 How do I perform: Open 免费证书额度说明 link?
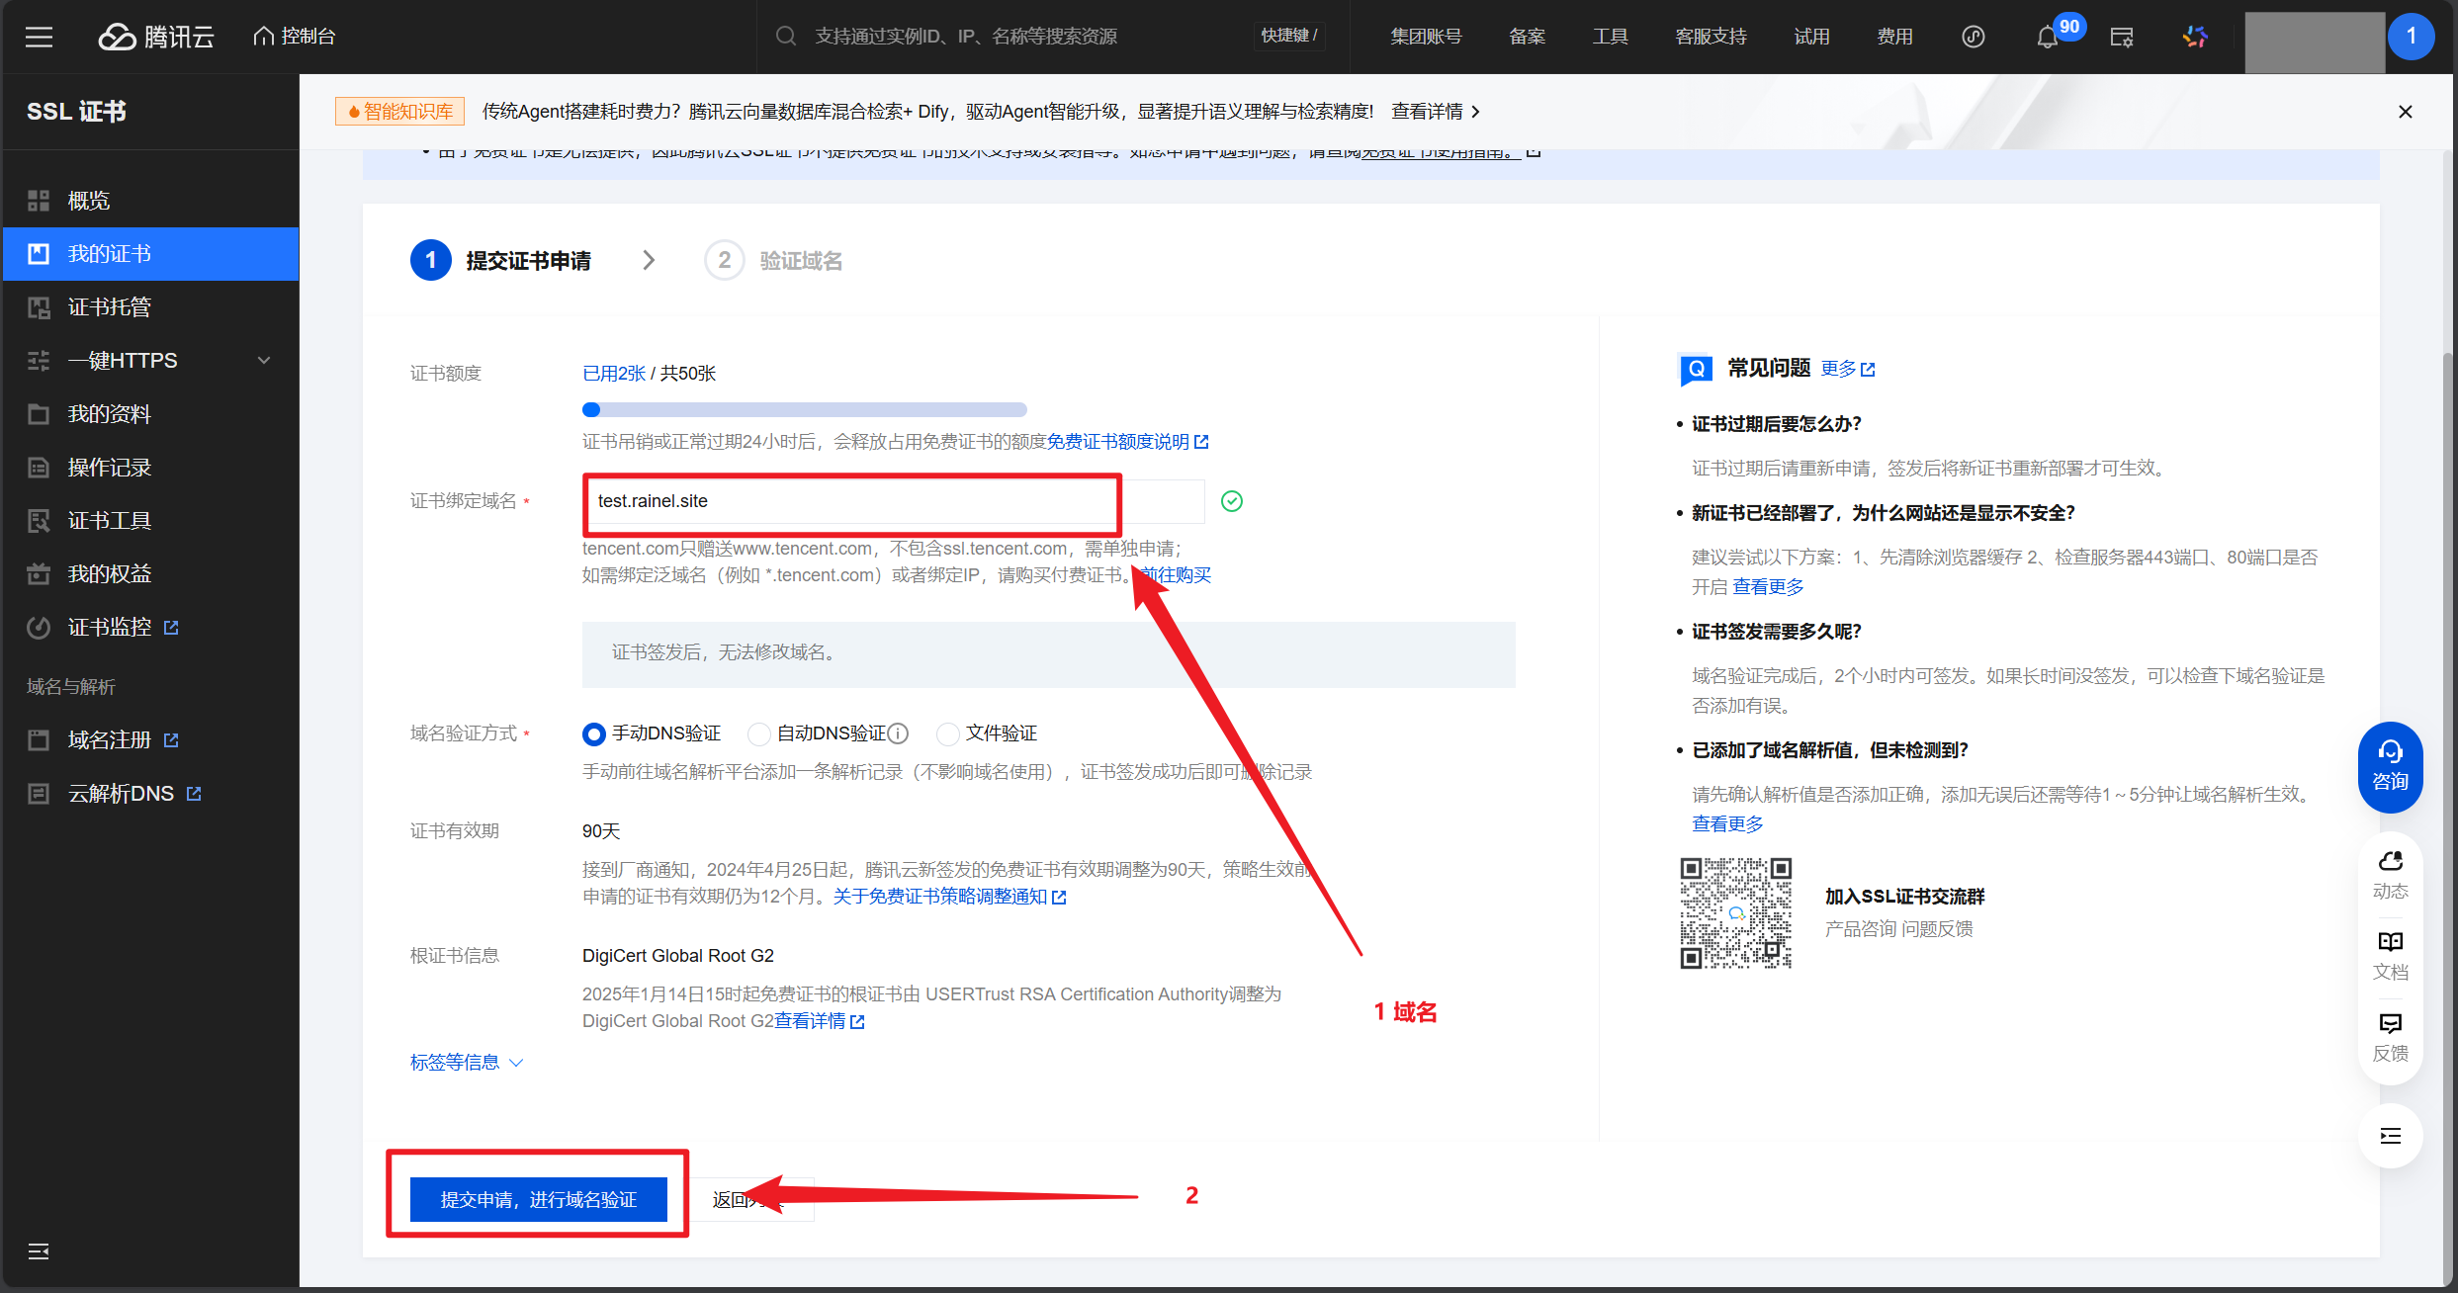[x=1127, y=442]
